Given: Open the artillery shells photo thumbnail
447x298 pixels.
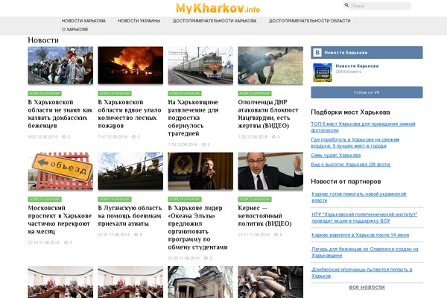Looking at the screenshot, I should pyautogui.click(x=270, y=282).
